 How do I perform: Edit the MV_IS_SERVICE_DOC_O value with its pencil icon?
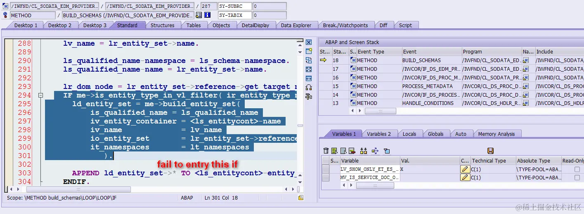465,177
